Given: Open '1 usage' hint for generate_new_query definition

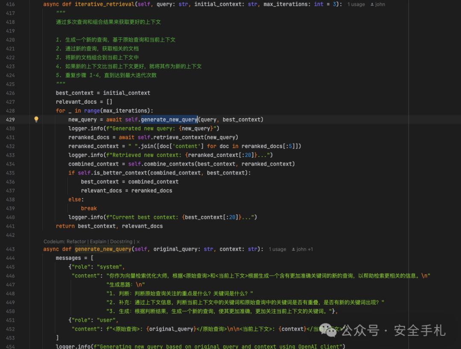Looking at the screenshot, I should click(277, 249).
